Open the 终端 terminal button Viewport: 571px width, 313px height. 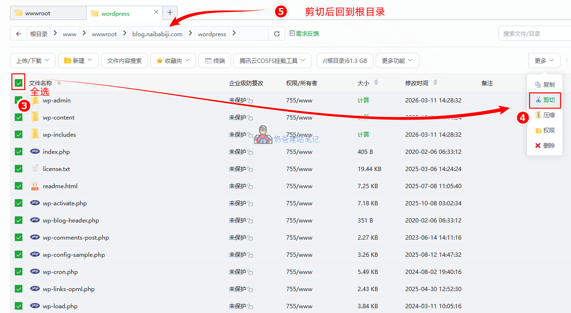215,61
